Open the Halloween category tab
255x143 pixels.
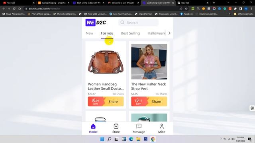(156, 33)
